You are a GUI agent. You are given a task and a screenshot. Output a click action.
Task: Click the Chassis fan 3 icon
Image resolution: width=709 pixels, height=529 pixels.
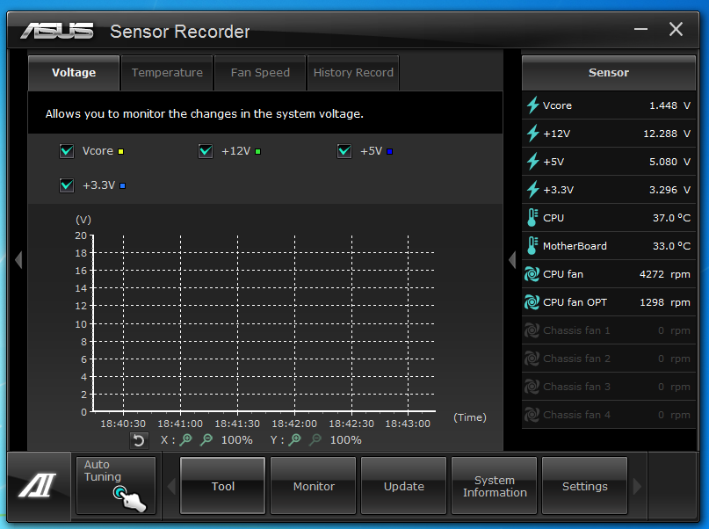click(x=532, y=387)
